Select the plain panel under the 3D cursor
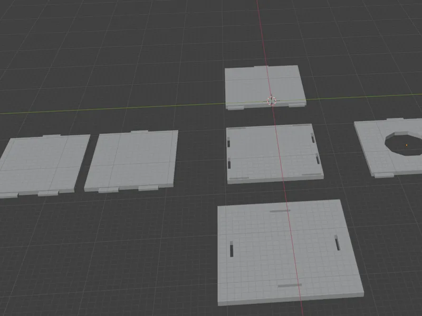422x316 pixels. 265,87
